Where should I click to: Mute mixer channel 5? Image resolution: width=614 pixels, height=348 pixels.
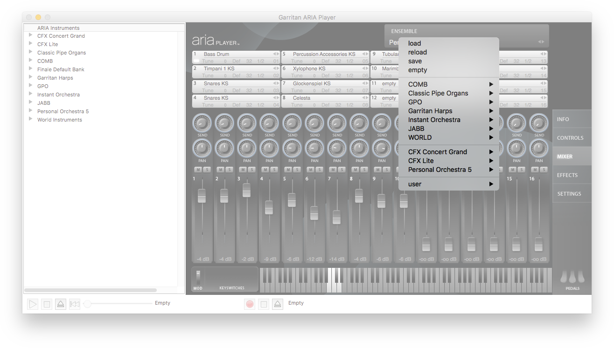coord(288,170)
